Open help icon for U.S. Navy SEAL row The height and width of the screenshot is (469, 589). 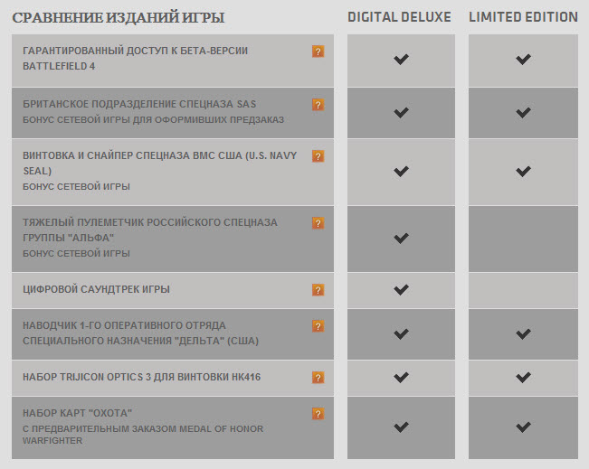click(318, 156)
